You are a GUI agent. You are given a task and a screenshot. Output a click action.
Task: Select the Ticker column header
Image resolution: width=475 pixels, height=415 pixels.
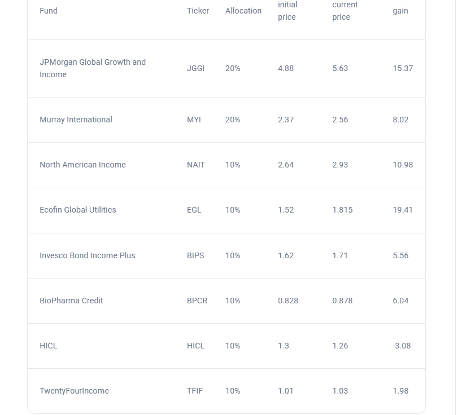(198, 11)
